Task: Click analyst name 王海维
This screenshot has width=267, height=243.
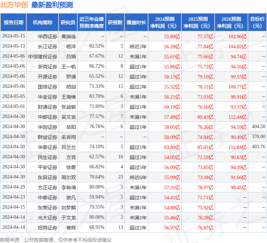Action: (x=68, y=97)
